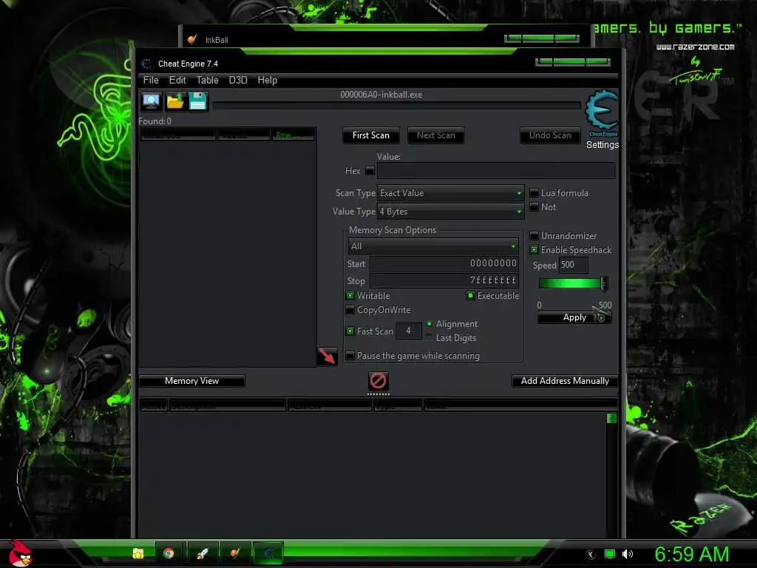Open the process list computer icon
757x568 pixels.
point(152,101)
